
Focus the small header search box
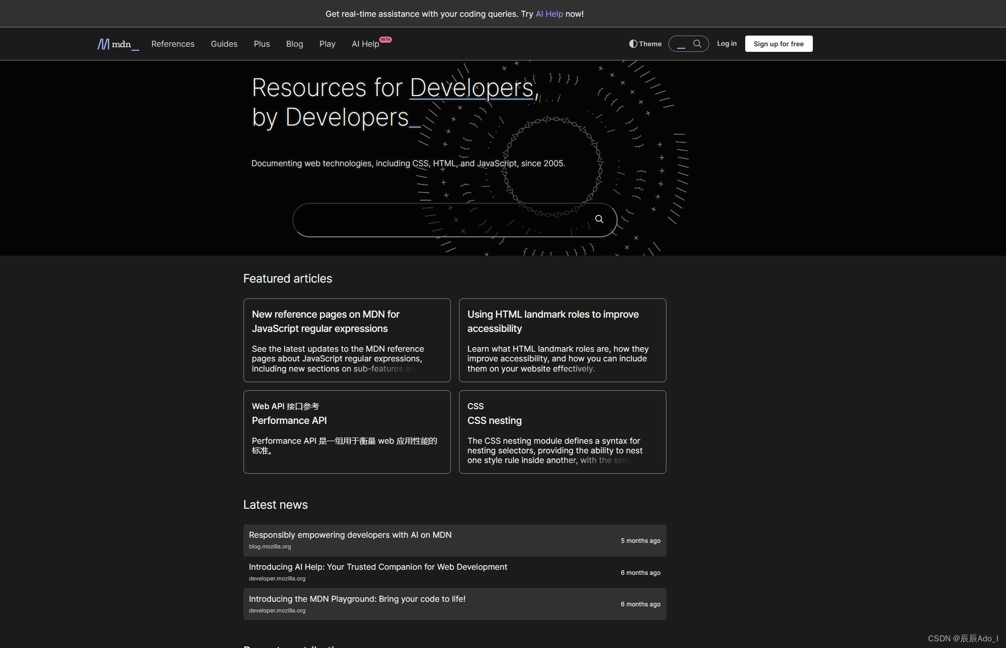[x=682, y=44]
